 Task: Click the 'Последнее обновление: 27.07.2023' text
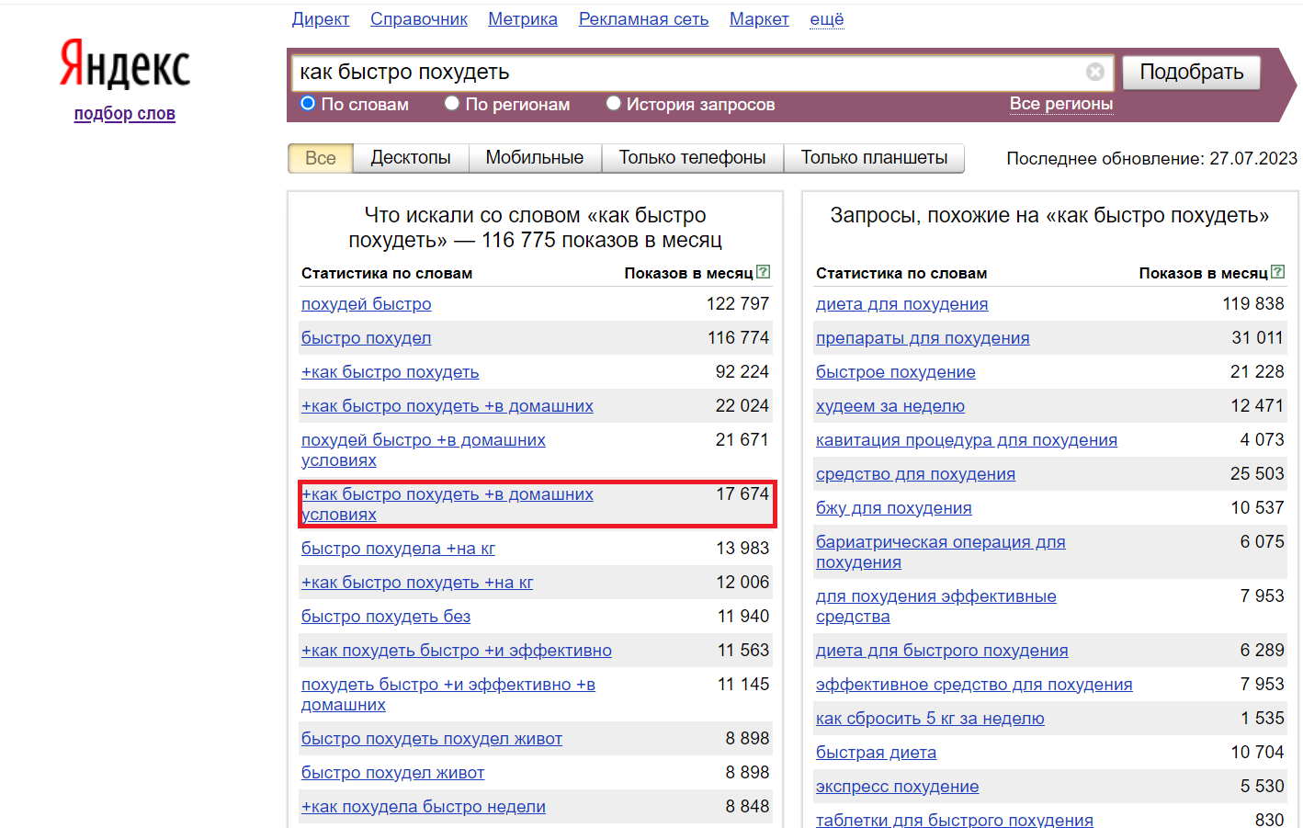pos(1152,158)
